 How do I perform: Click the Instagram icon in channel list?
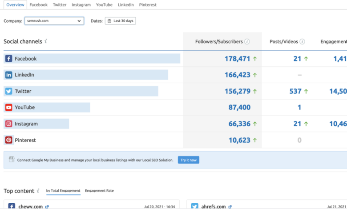click(9, 124)
